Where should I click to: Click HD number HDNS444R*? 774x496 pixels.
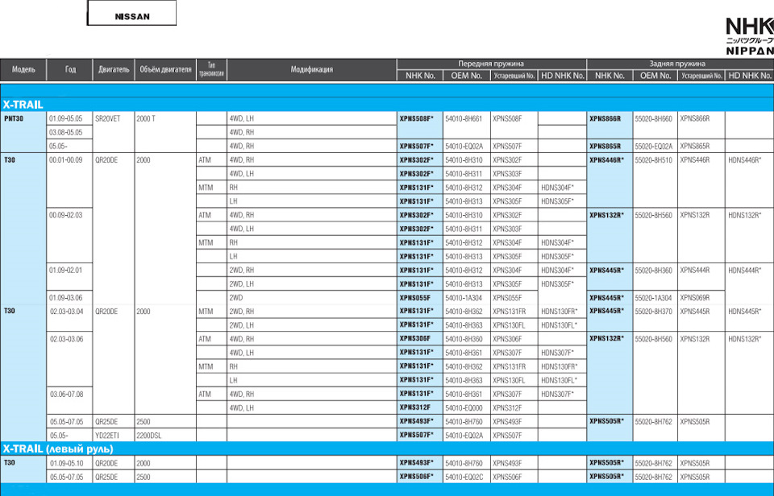[x=745, y=271]
